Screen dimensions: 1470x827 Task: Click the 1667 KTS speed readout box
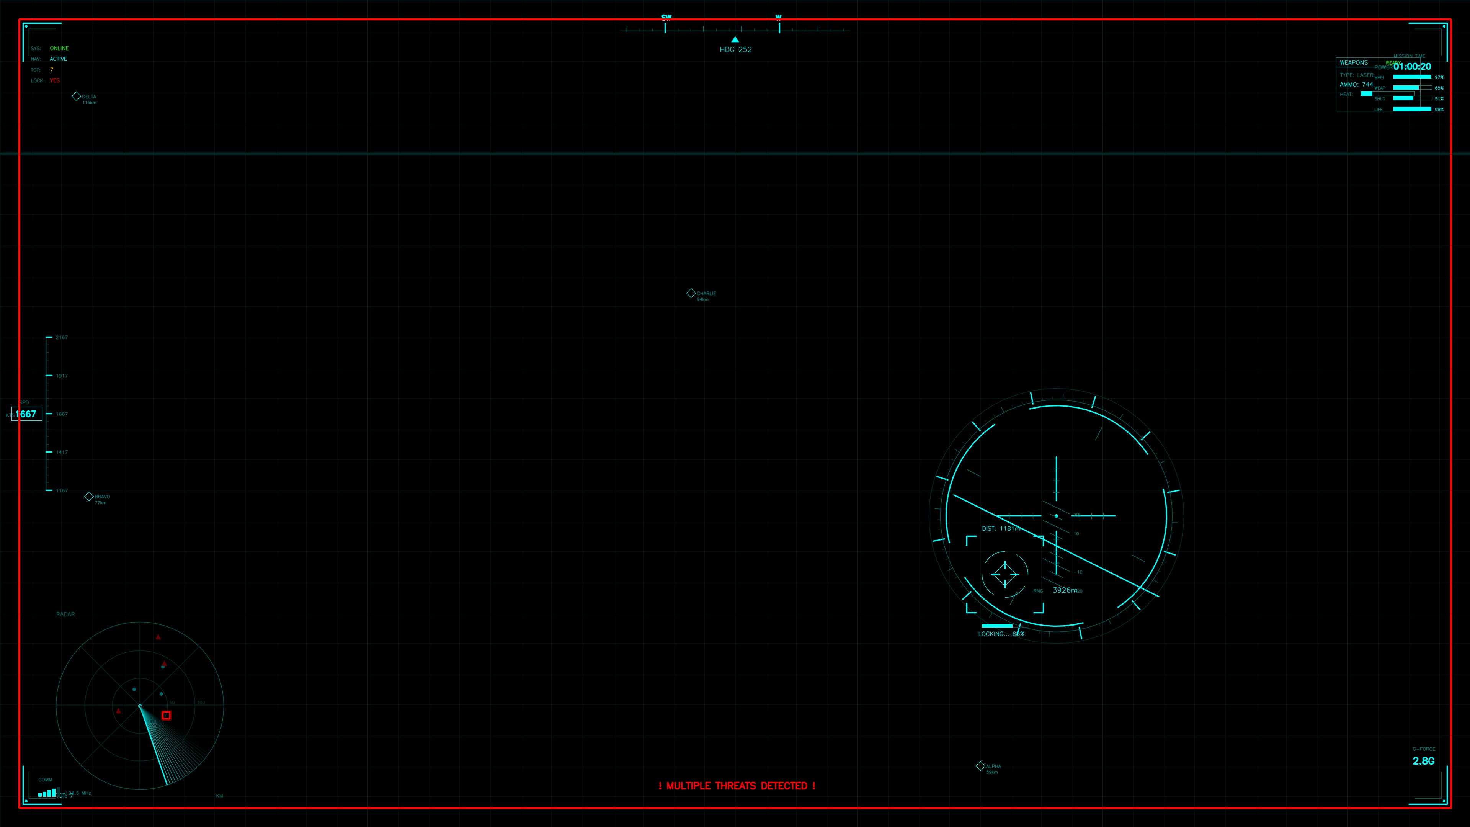27,414
